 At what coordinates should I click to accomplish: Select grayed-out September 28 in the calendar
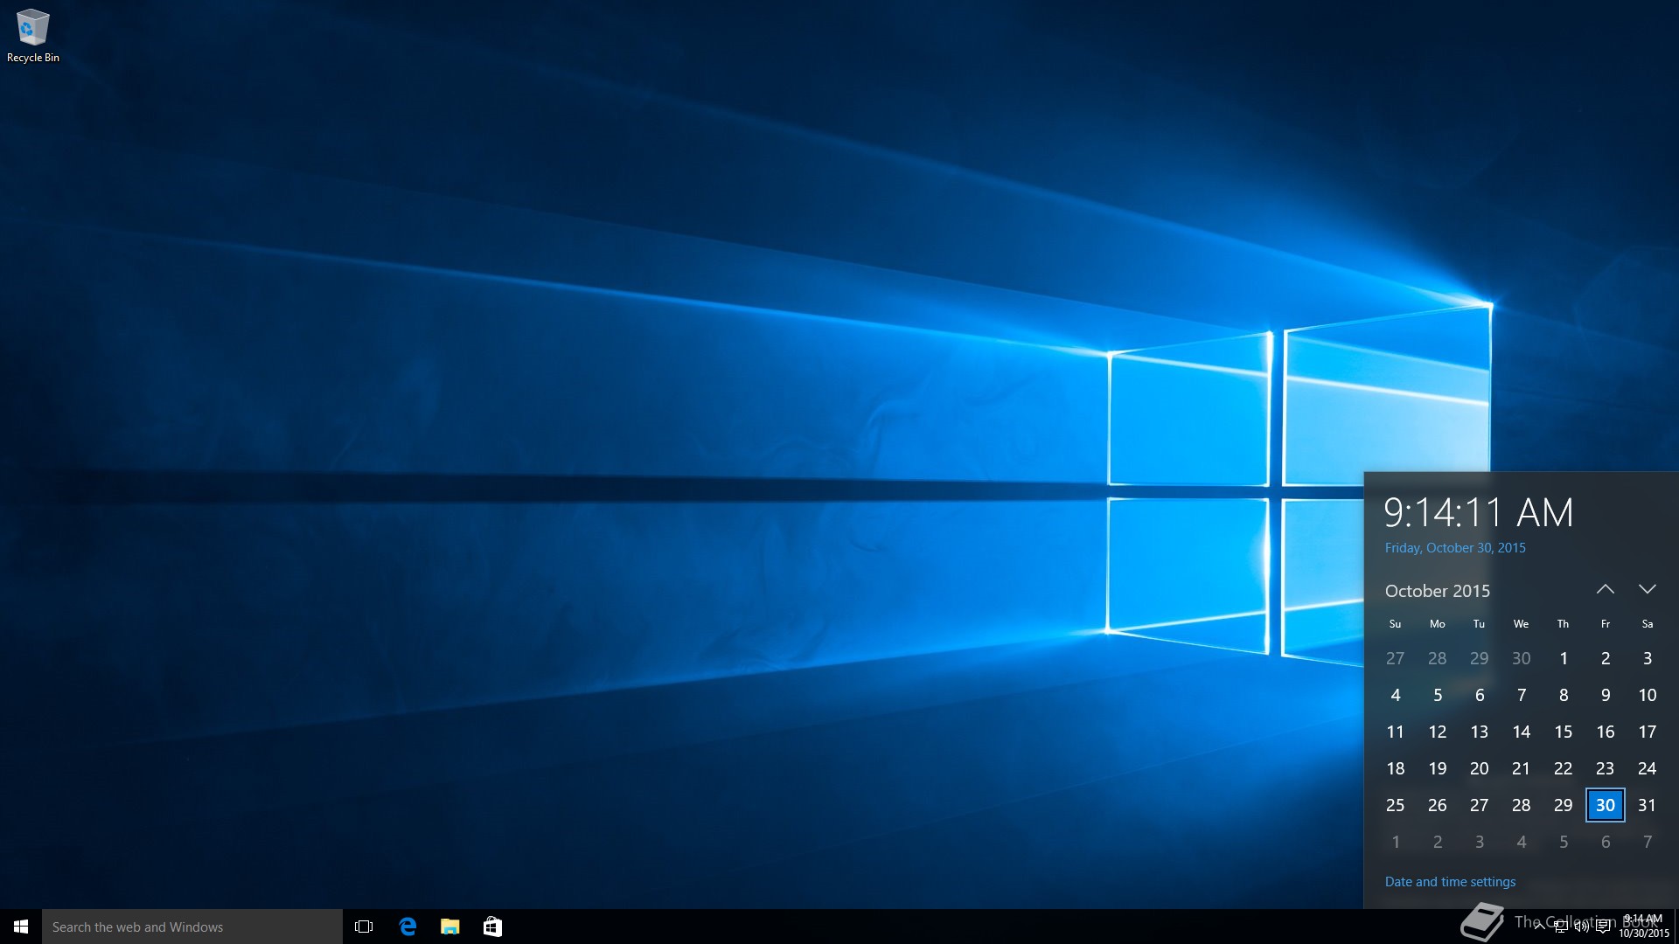[x=1438, y=658]
